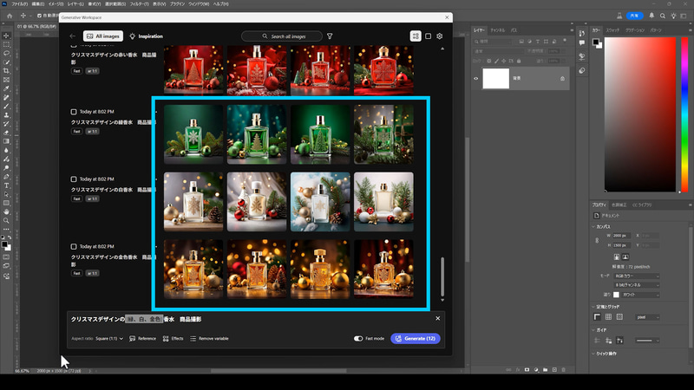Switch to grid view layout icon
The height and width of the screenshot is (390, 694).
[x=416, y=36]
